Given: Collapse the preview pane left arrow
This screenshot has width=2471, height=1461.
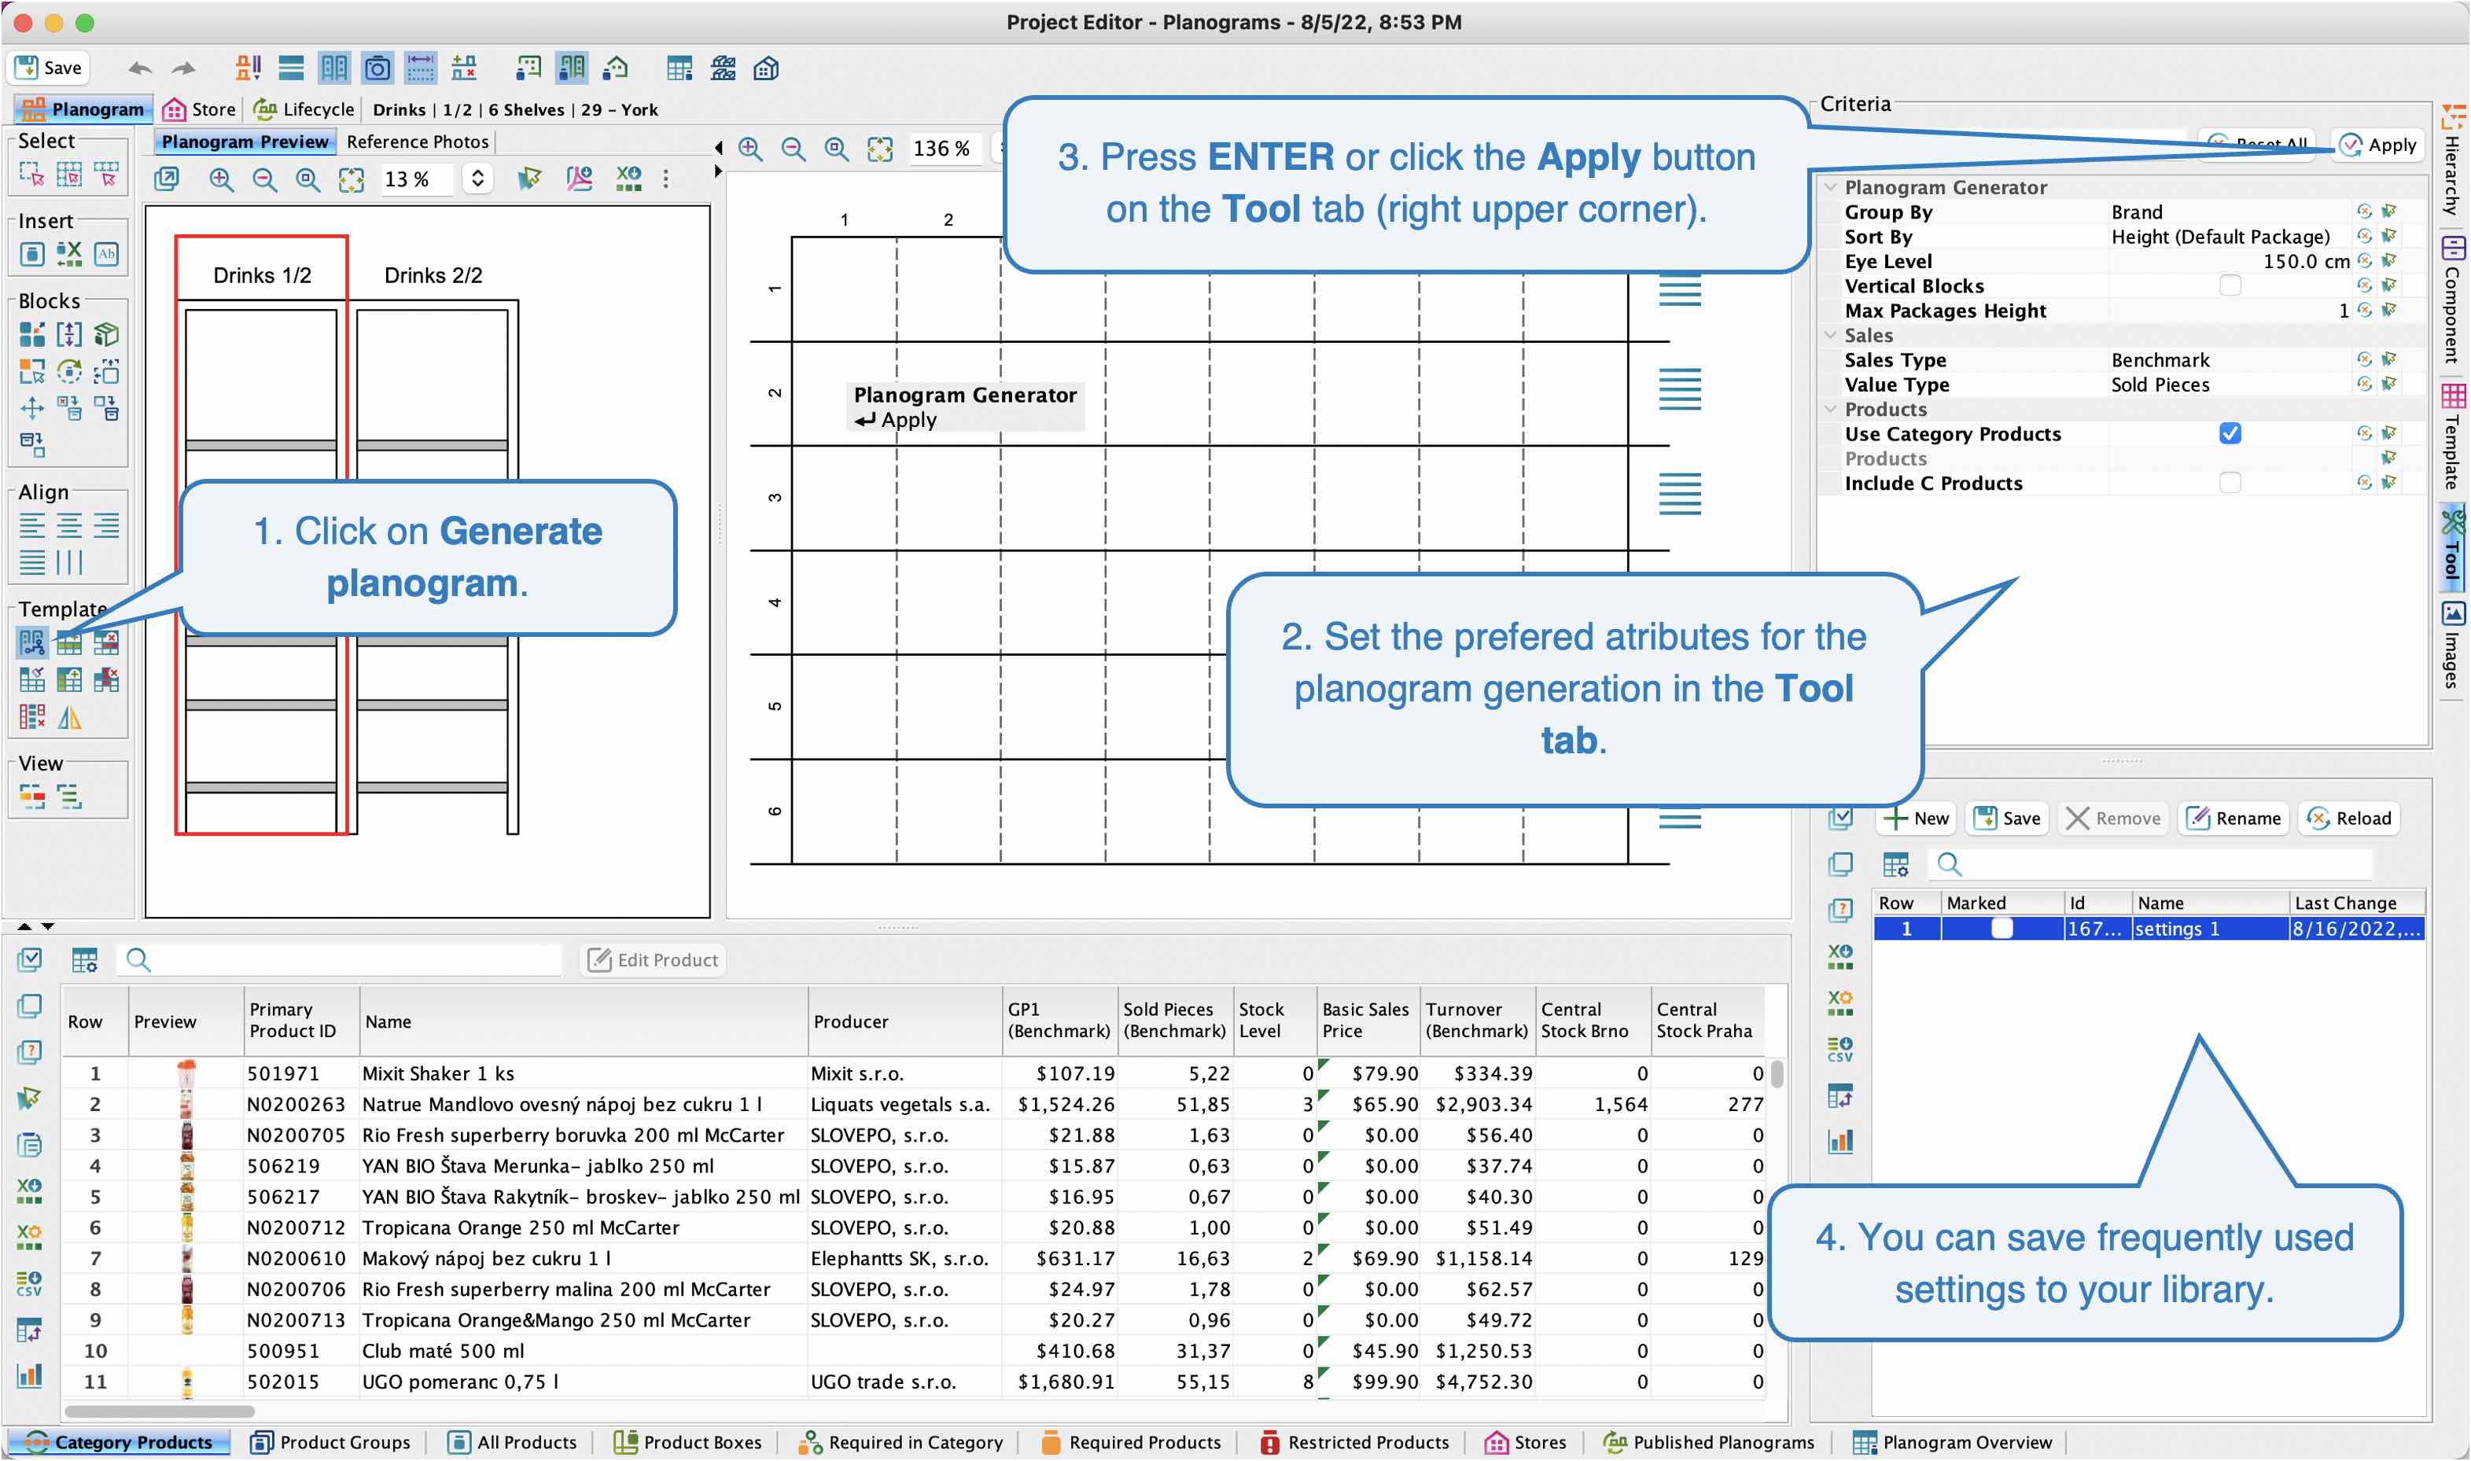Looking at the screenshot, I should [x=719, y=148].
